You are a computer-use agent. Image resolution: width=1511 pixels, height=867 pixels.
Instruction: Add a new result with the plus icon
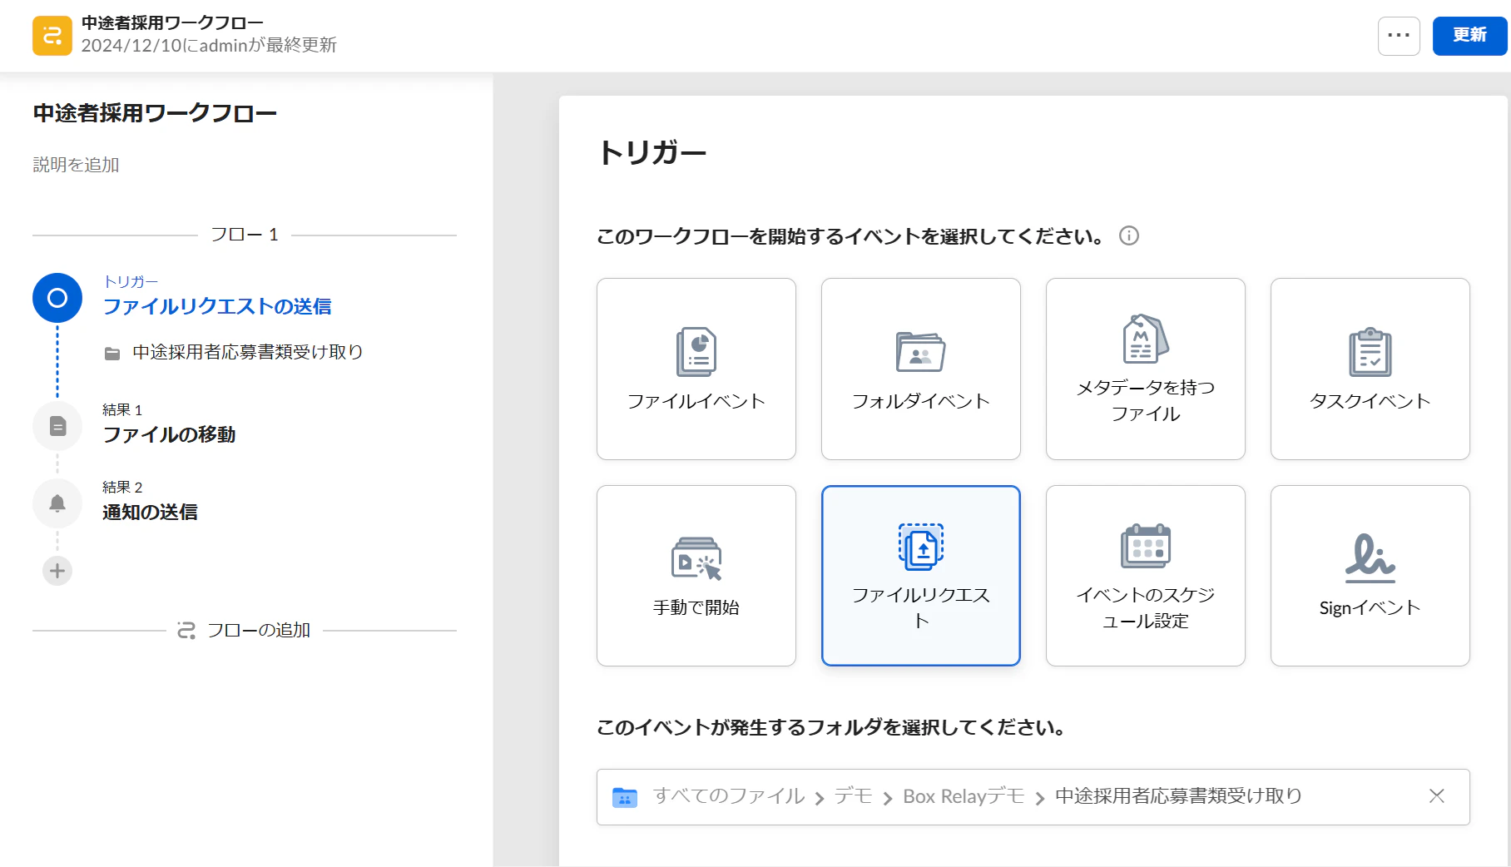tap(57, 571)
